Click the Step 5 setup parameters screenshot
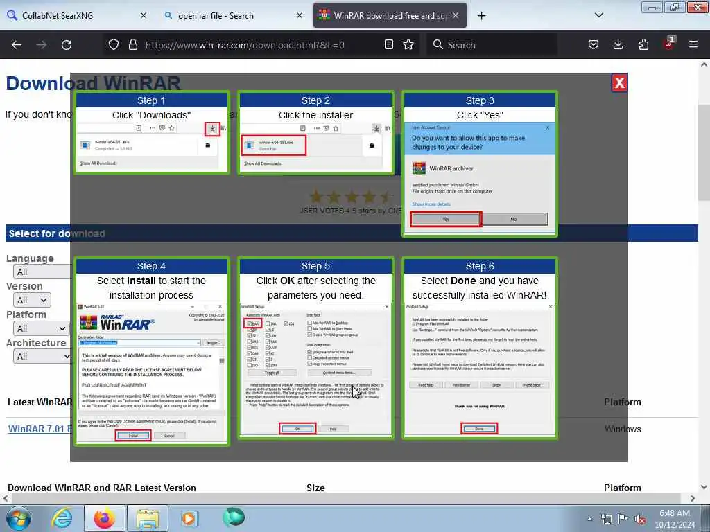The width and height of the screenshot is (710, 532). tap(315, 370)
